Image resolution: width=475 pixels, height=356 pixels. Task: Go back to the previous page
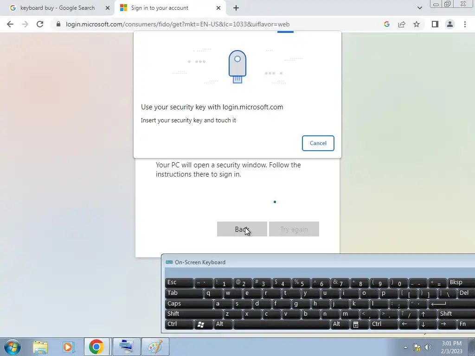[10, 24]
